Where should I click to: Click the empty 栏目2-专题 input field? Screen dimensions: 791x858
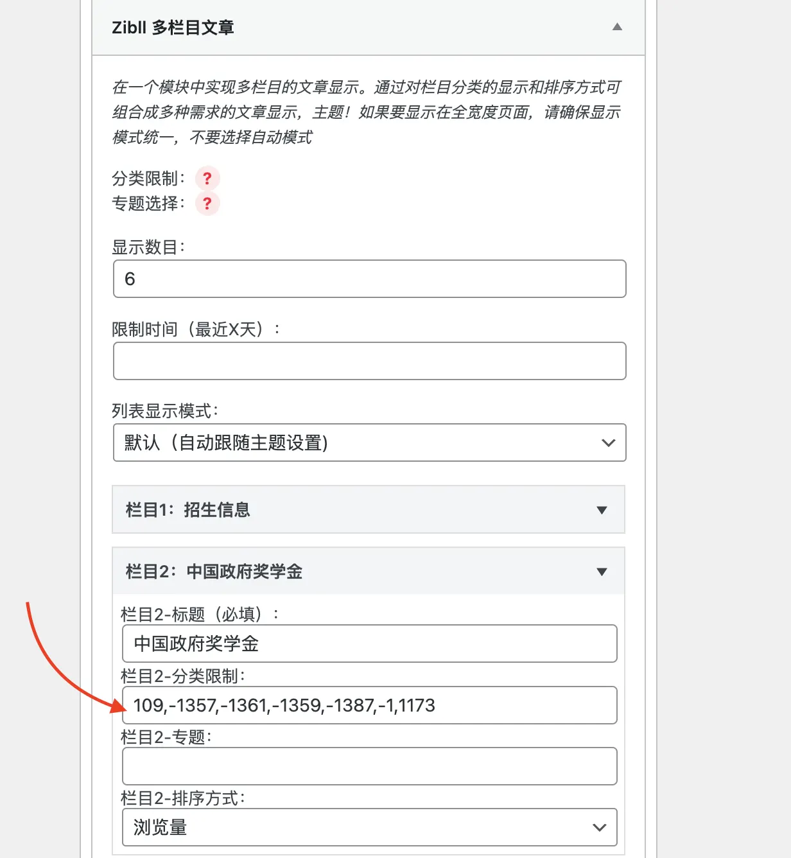click(370, 766)
